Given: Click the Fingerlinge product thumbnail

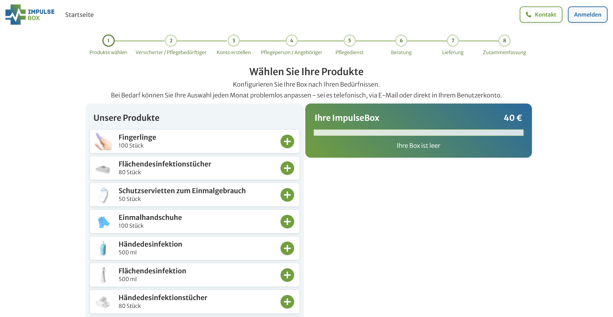Looking at the screenshot, I should click(x=104, y=141).
